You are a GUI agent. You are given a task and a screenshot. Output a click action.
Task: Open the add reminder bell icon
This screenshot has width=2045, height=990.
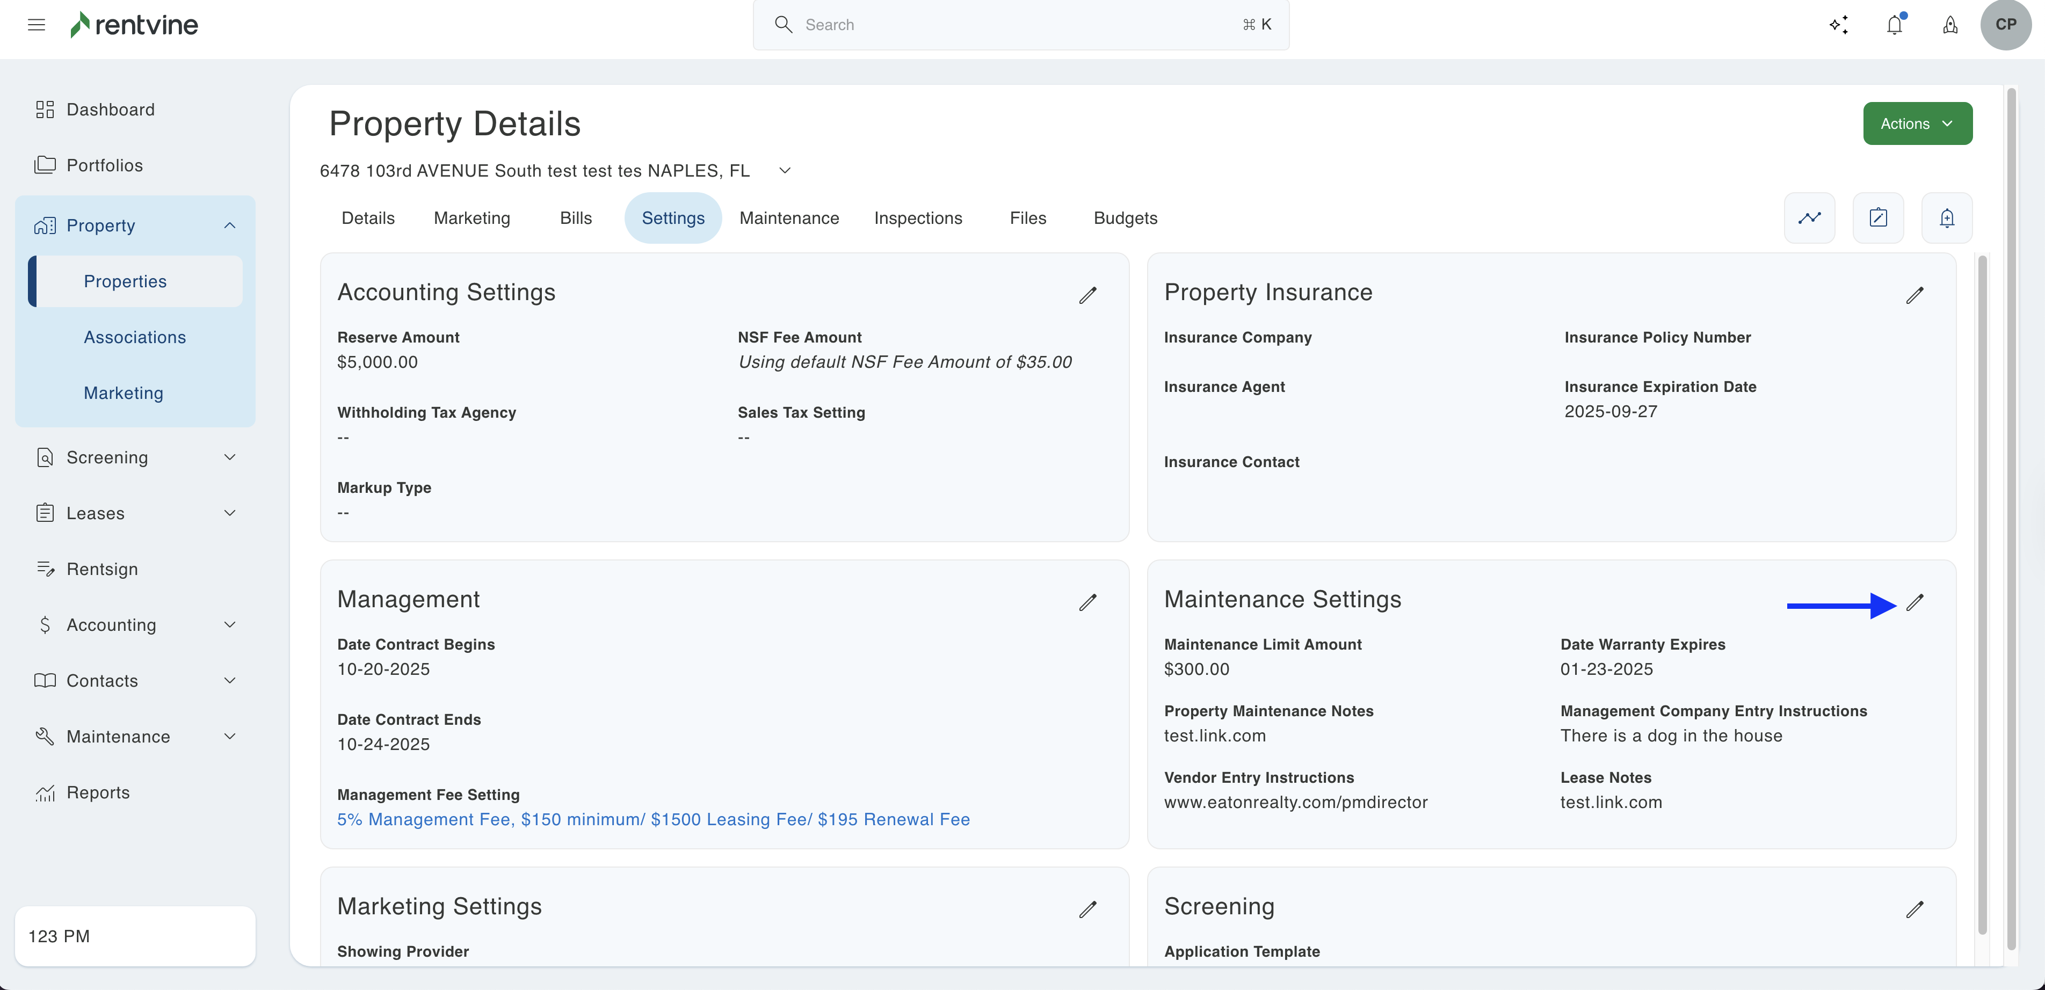coord(1947,217)
